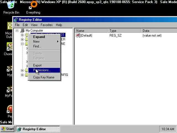Open the View menu
This screenshot has height=133, width=177.
34,25
